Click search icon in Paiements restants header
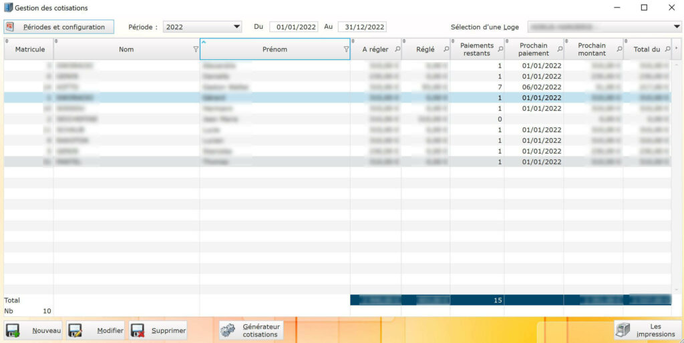 500,49
